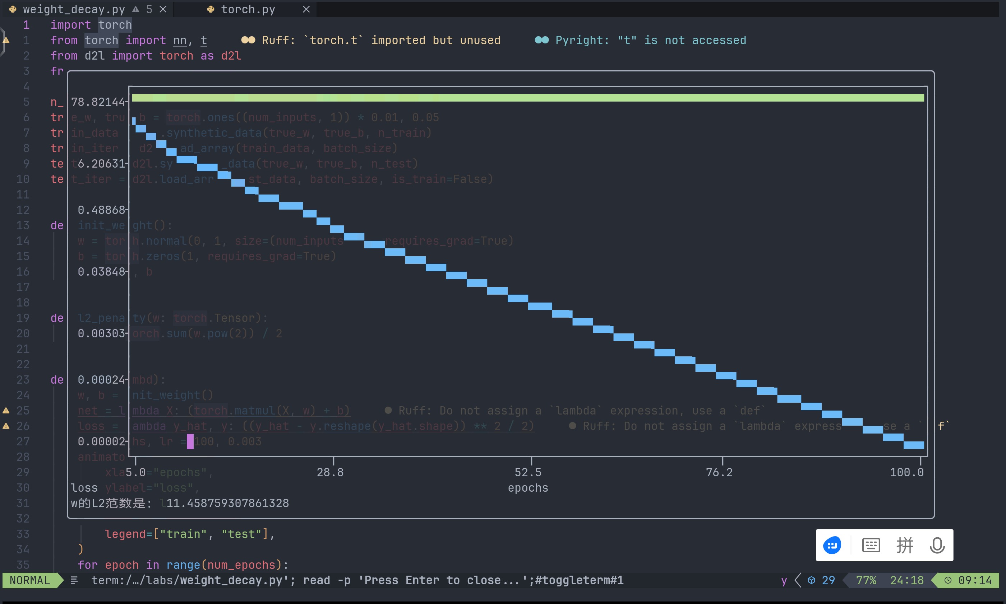Click the microphone voice input icon
The width and height of the screenshot is (1006, 604).
click(x=937, y=545)
